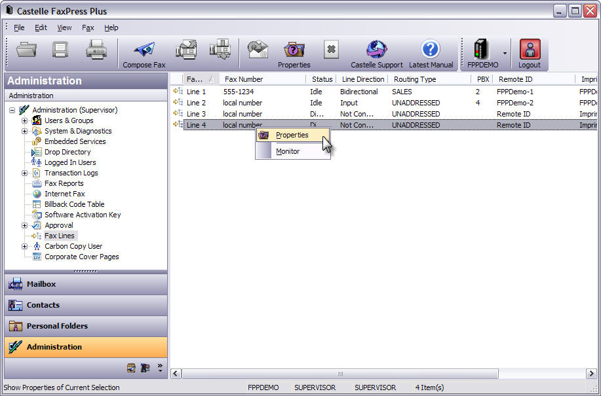Viewport: 601px width, 396px height.
Task: Select Internet Fax in the tree
Action: [x=64, y=194]
